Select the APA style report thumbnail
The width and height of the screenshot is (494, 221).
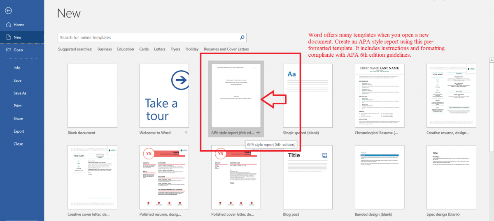point(236,95)
